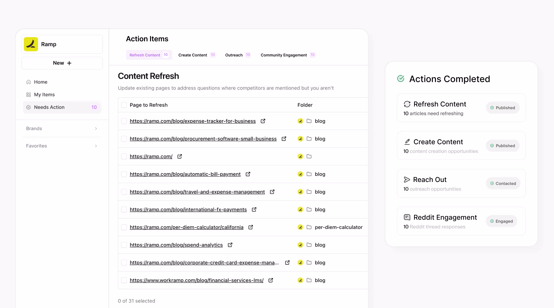The height and width of the screenshot is (308, 554).
Task: Check the travel-and-expense-management row checkbox
Action: click(x=124, y=192)
